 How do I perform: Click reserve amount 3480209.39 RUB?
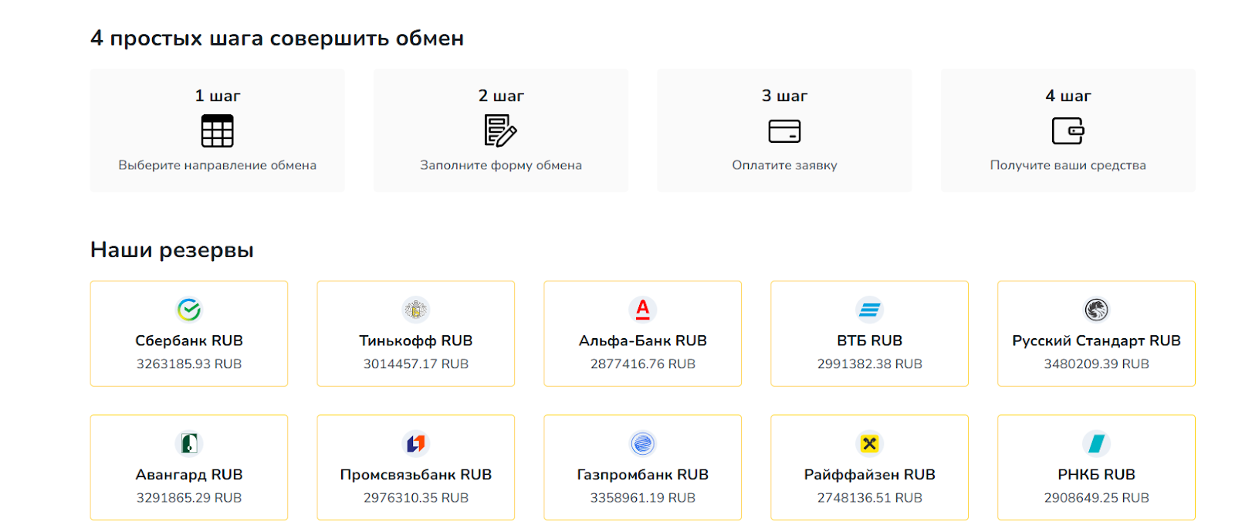[x=1097, y=364]
